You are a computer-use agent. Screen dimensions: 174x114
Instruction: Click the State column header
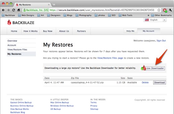point(130,78)
